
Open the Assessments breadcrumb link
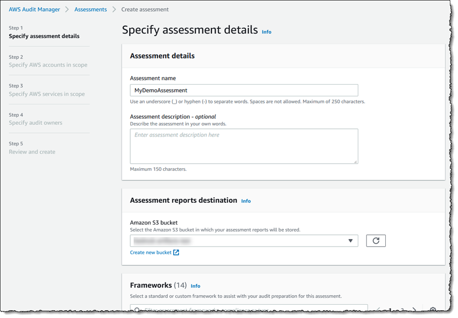pyautogui.click(x=91, y=9)
